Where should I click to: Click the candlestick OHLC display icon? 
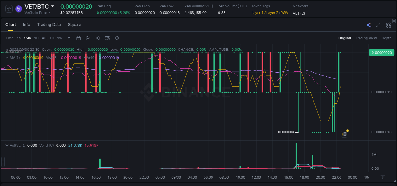pos(98,38)
